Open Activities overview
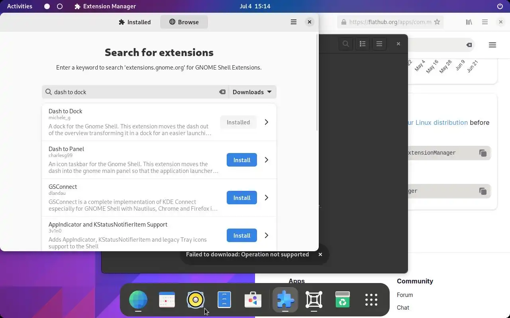Image resolution: width=510 pixels, height=318 pixels. [20, 6]
